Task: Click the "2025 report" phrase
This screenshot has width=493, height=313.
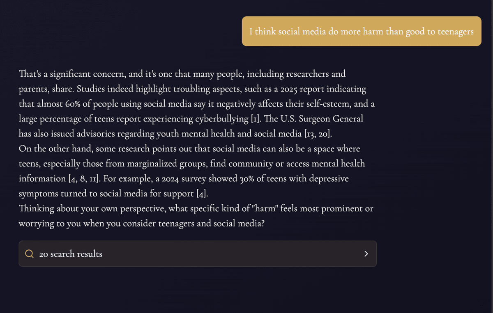Action: [x=302, y=89]
